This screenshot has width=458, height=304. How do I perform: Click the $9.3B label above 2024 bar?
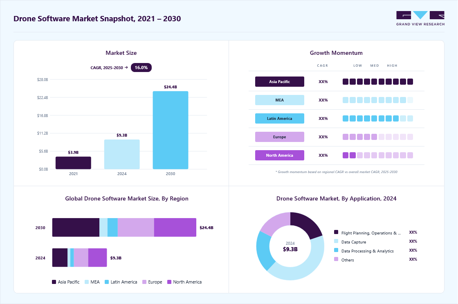click(122, 135)
